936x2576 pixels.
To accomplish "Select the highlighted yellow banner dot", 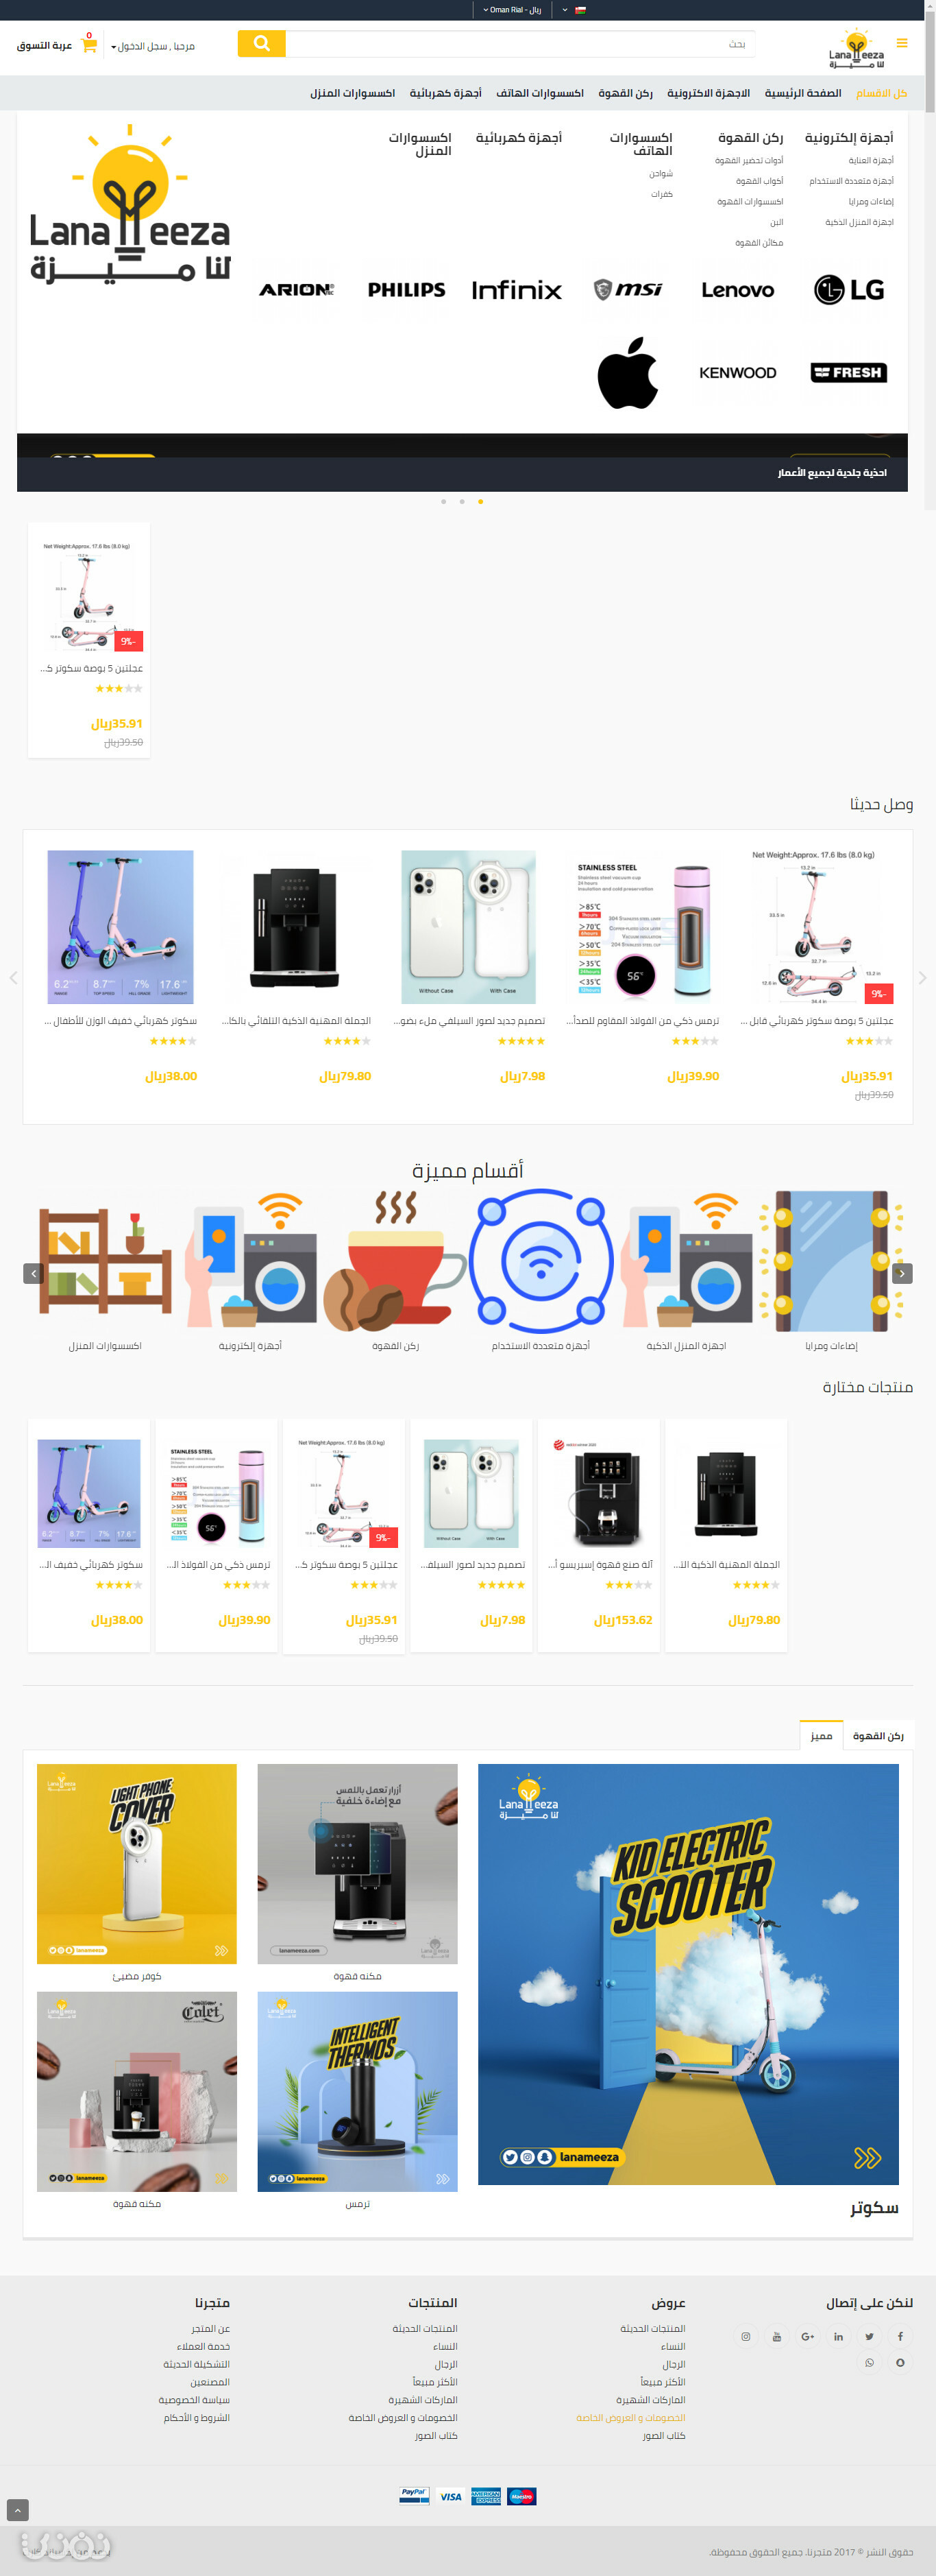I will click(480, 501).
